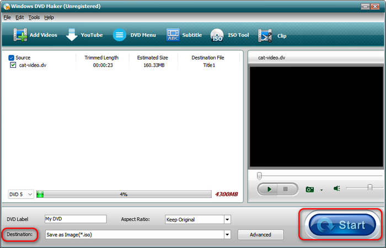Click the Start button

(342, 225)
